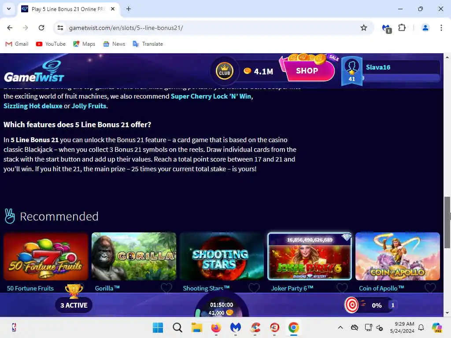This screenshot has width=451, height=338.
Task: Select the Play 5 Line Bonus 21 tab
Action: coord(68,9)
